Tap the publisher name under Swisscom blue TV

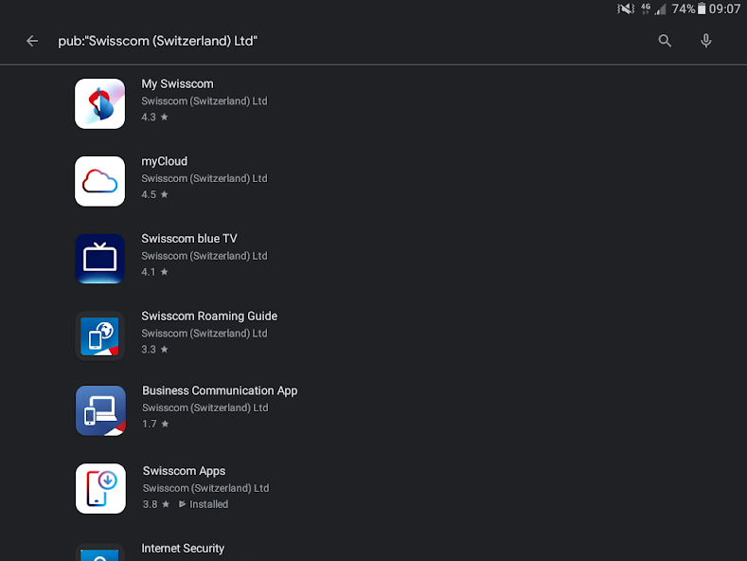click(205, 256)
